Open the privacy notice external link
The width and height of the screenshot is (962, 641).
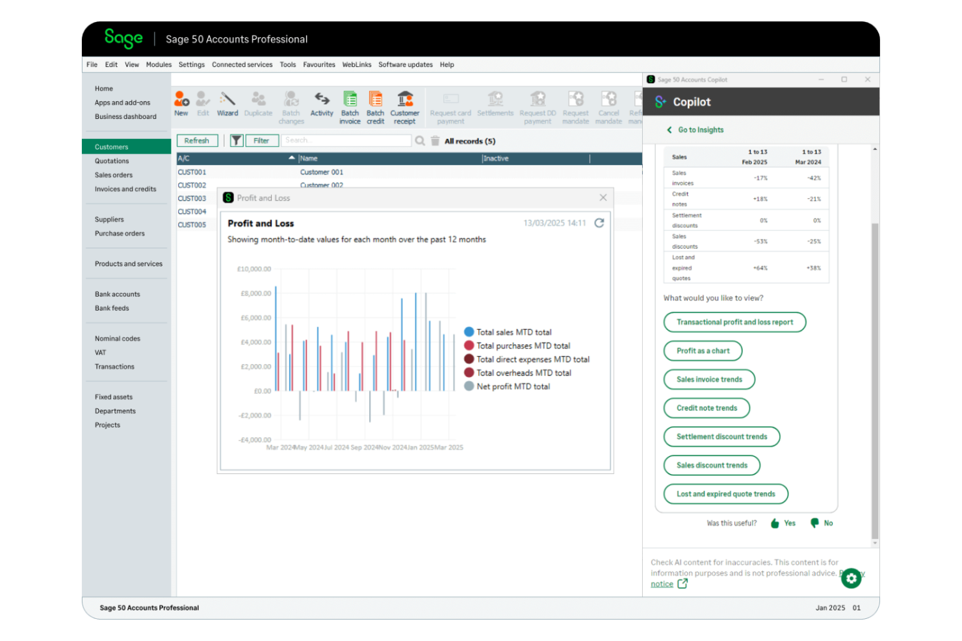(x=682, y=584)
